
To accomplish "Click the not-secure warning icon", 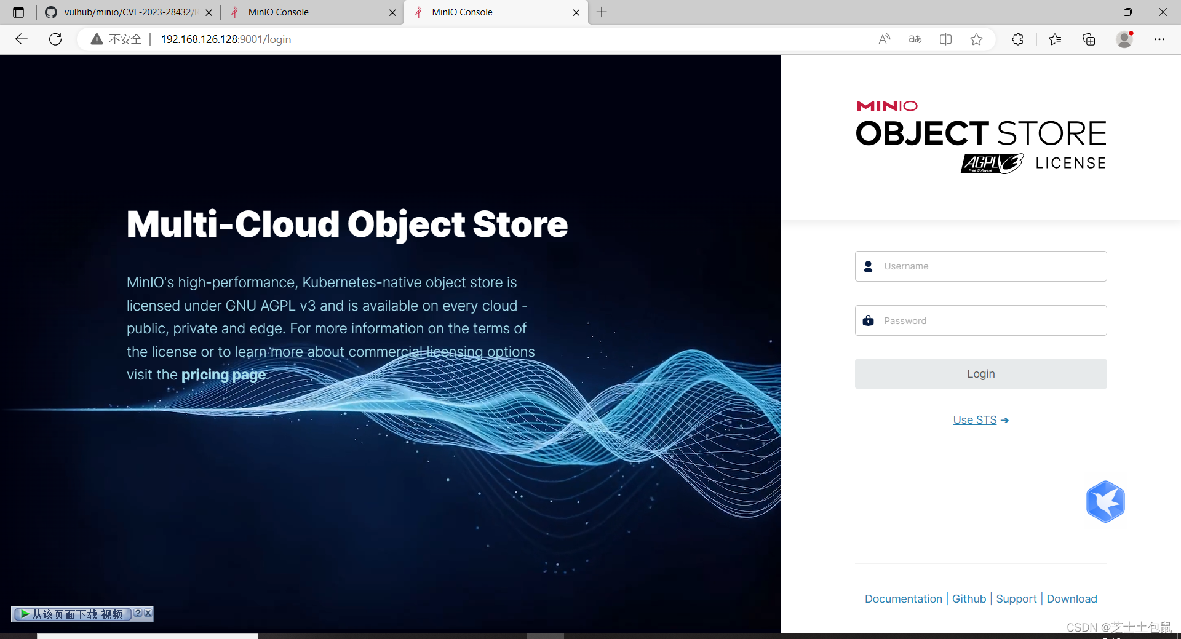I will 97,39.
